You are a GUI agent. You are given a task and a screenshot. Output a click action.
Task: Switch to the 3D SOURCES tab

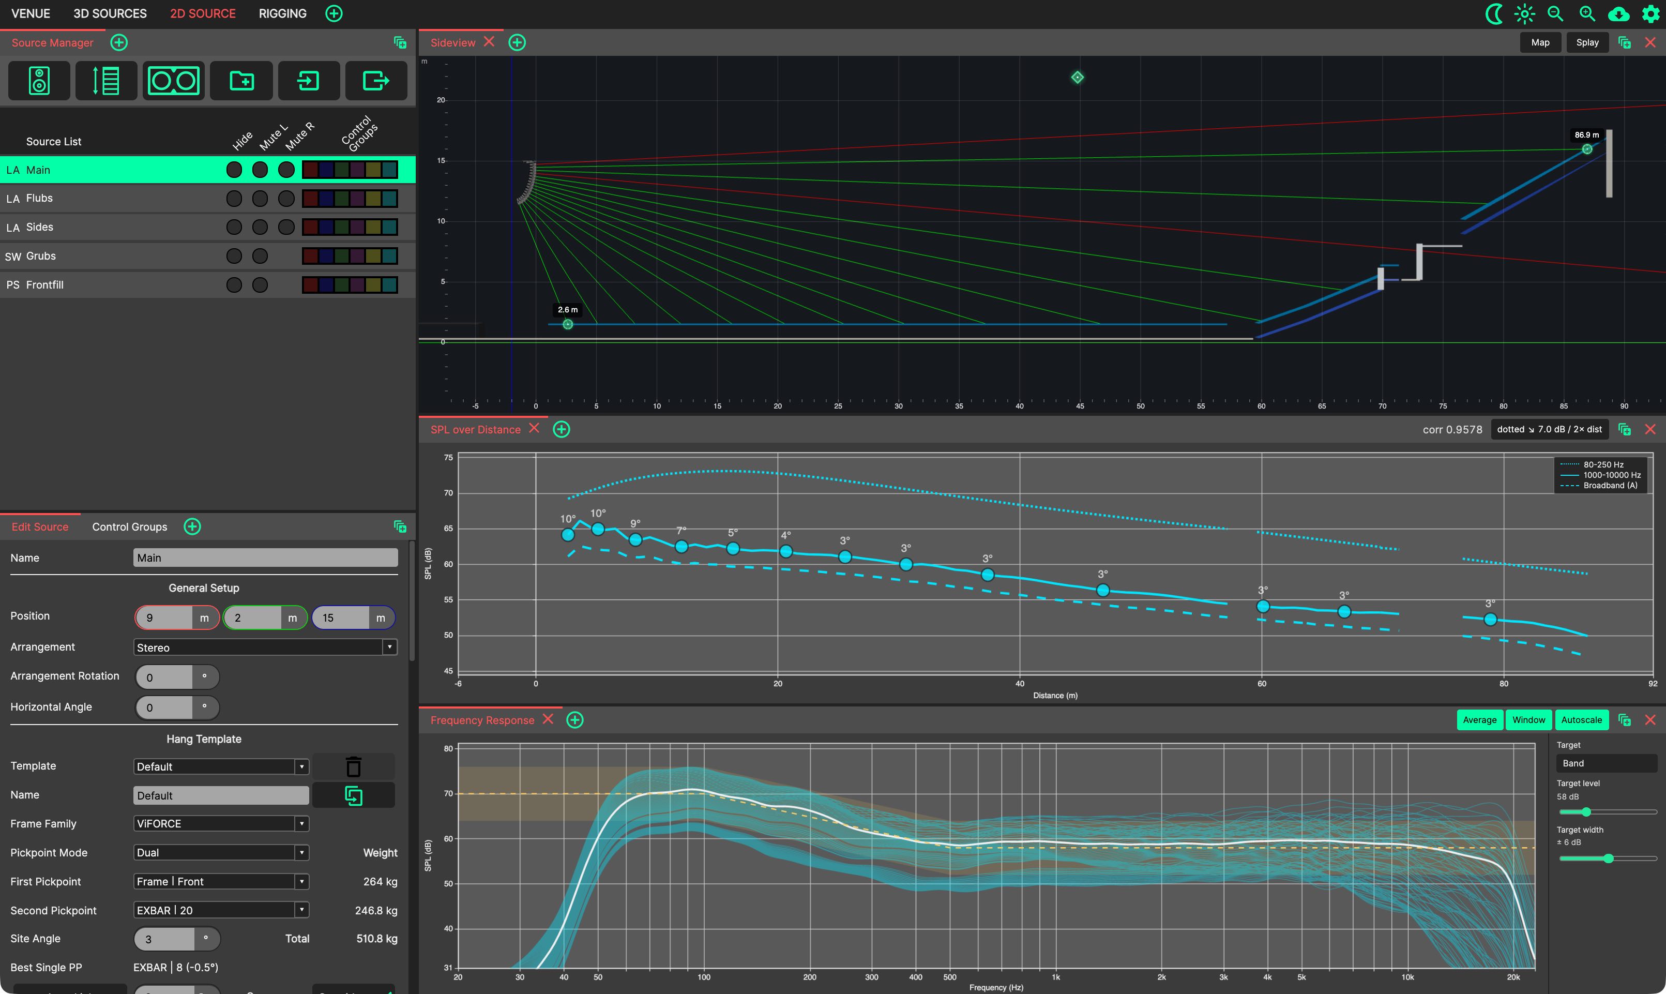click(x=110, y=13)
